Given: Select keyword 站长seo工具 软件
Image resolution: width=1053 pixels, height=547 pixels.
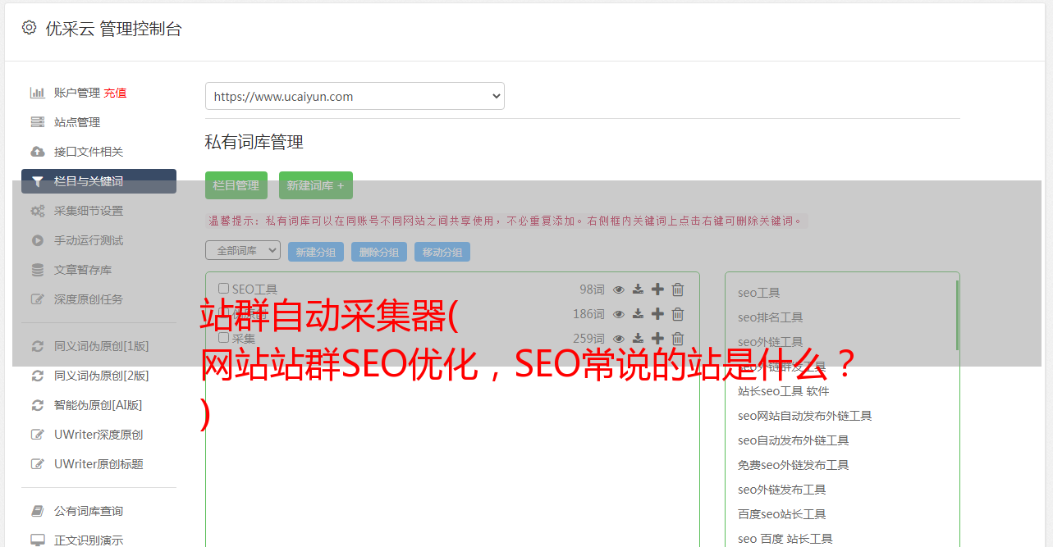Looking at the screenshot, I should pos(783,391).
